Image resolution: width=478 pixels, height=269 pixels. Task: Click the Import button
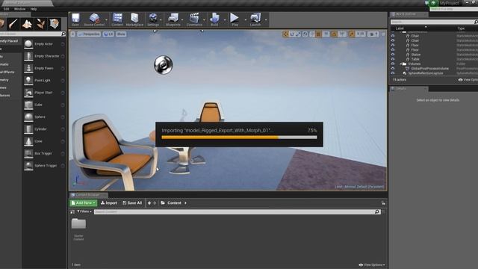(109, 202)
